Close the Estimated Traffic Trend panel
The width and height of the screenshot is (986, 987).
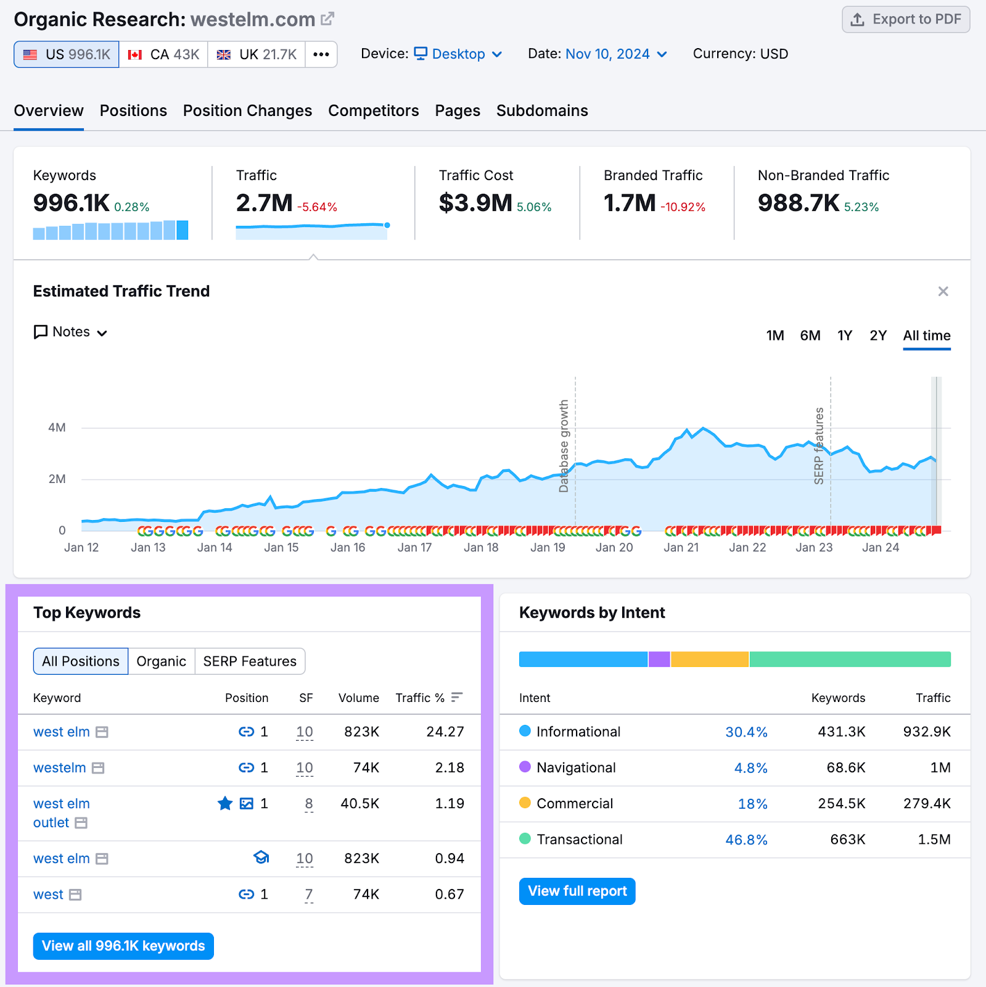(943, 291)
